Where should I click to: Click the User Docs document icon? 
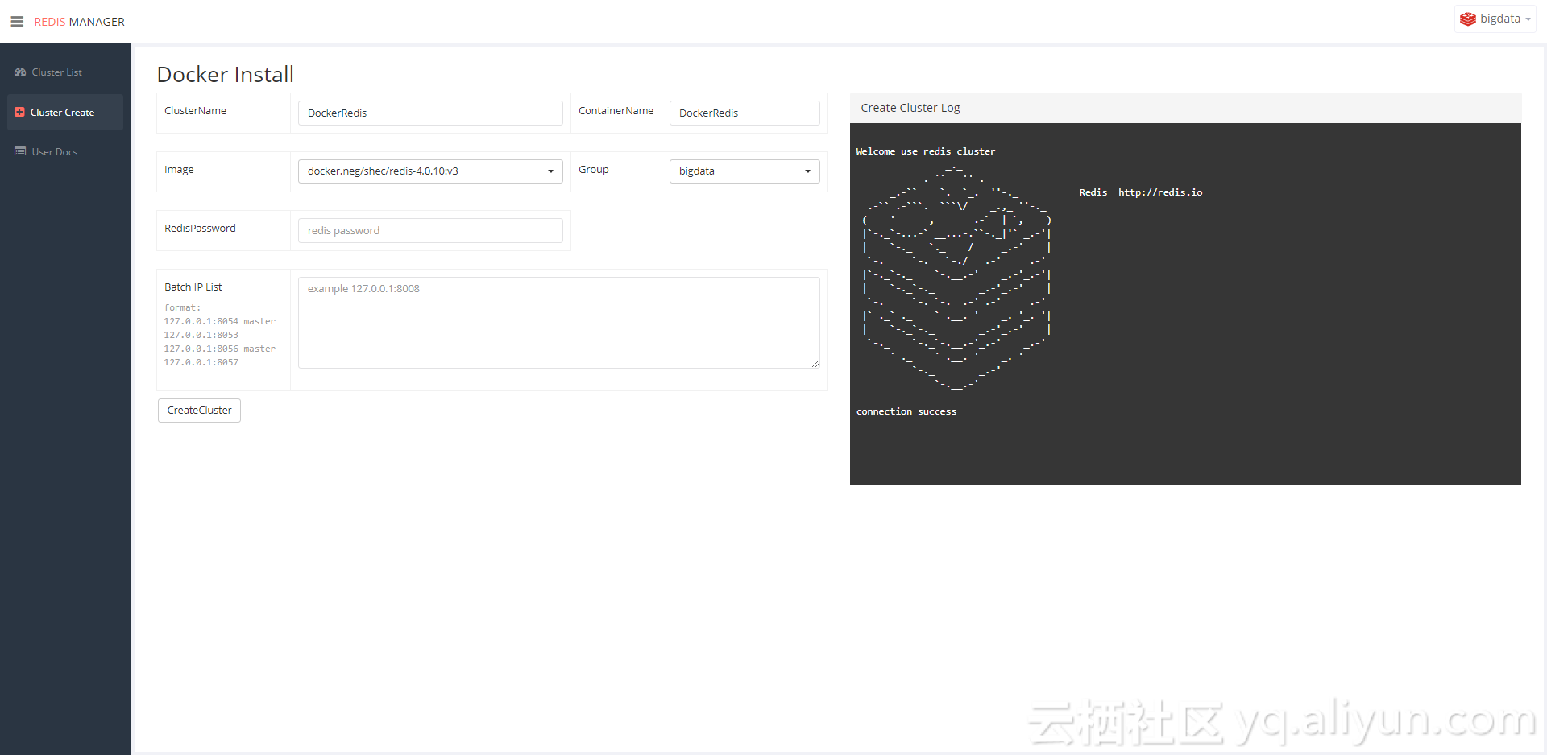pyautogui.click(x=20, y=151)
